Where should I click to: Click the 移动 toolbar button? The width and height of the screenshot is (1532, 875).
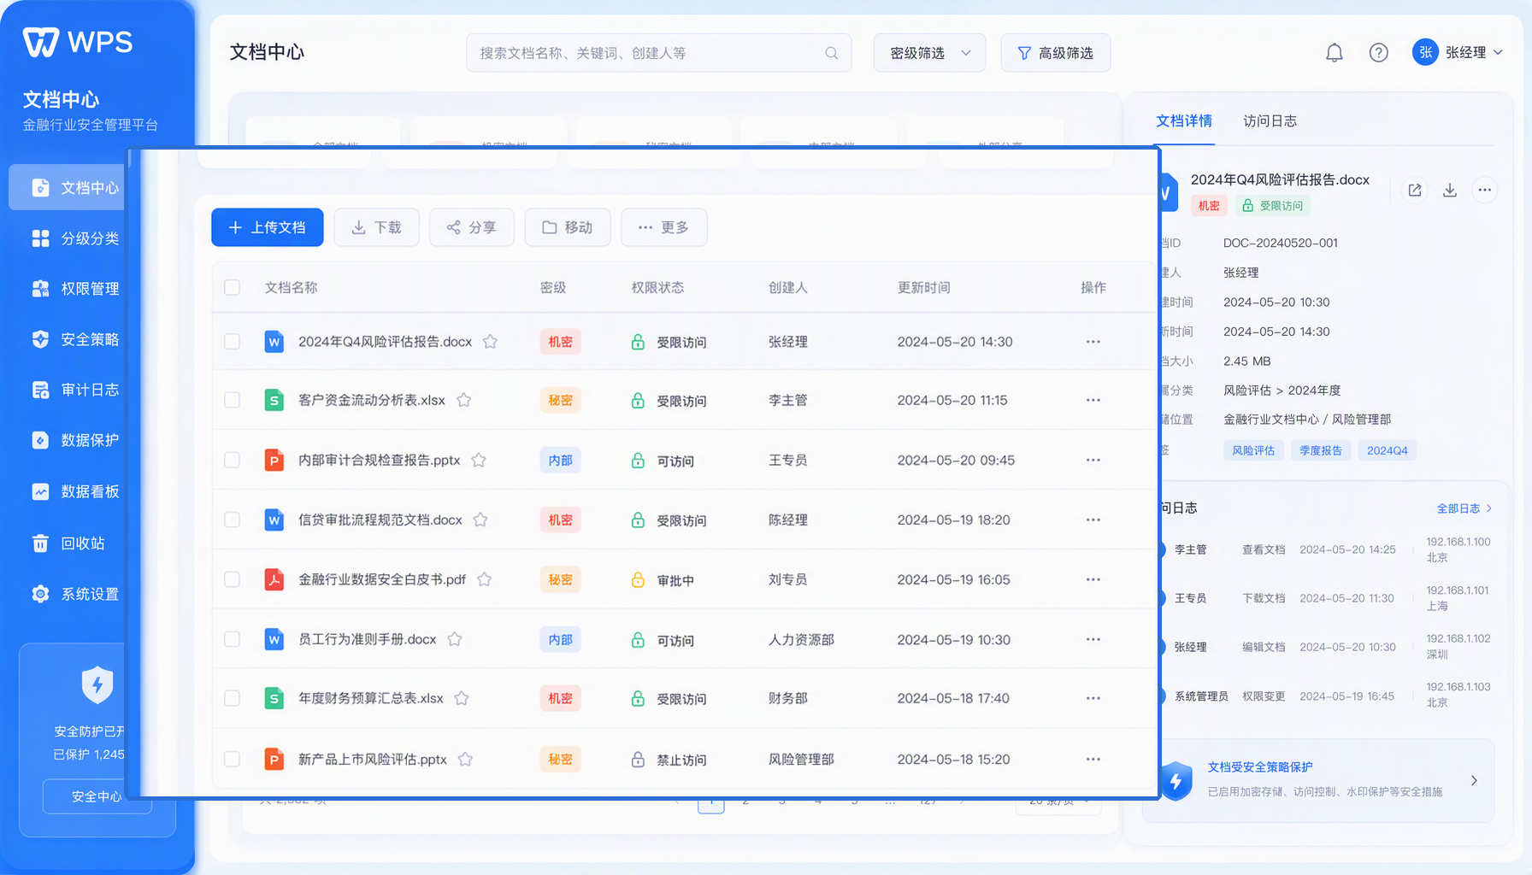[x=568, y=227]
